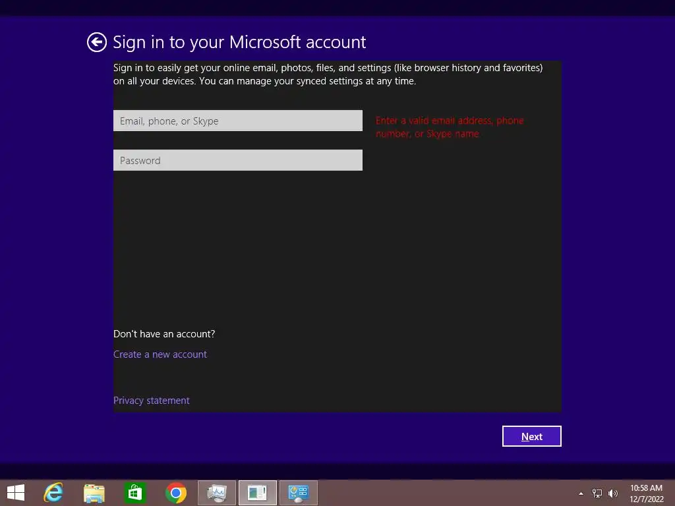Open the volume speaker tray icon
This screenshot has width=675, height=506.
tap(612, 493)
